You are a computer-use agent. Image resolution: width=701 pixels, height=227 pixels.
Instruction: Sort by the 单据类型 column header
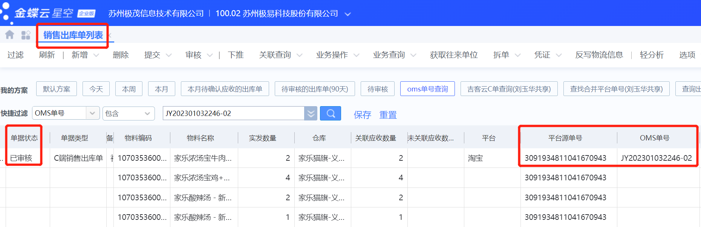[75, 138]
